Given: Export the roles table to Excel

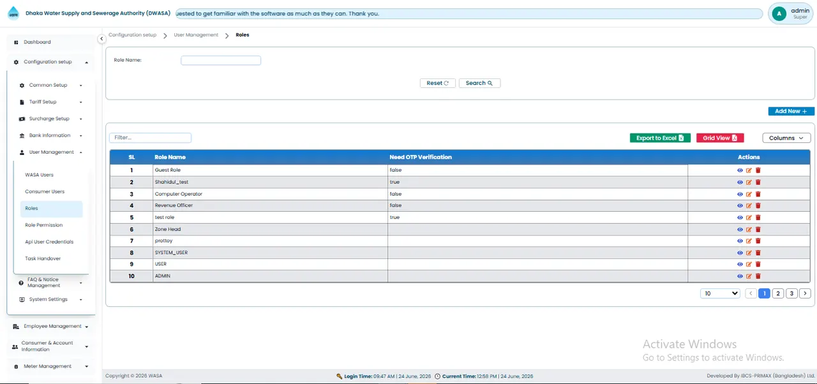Looking at the screenshot, I should pos(660,138).
